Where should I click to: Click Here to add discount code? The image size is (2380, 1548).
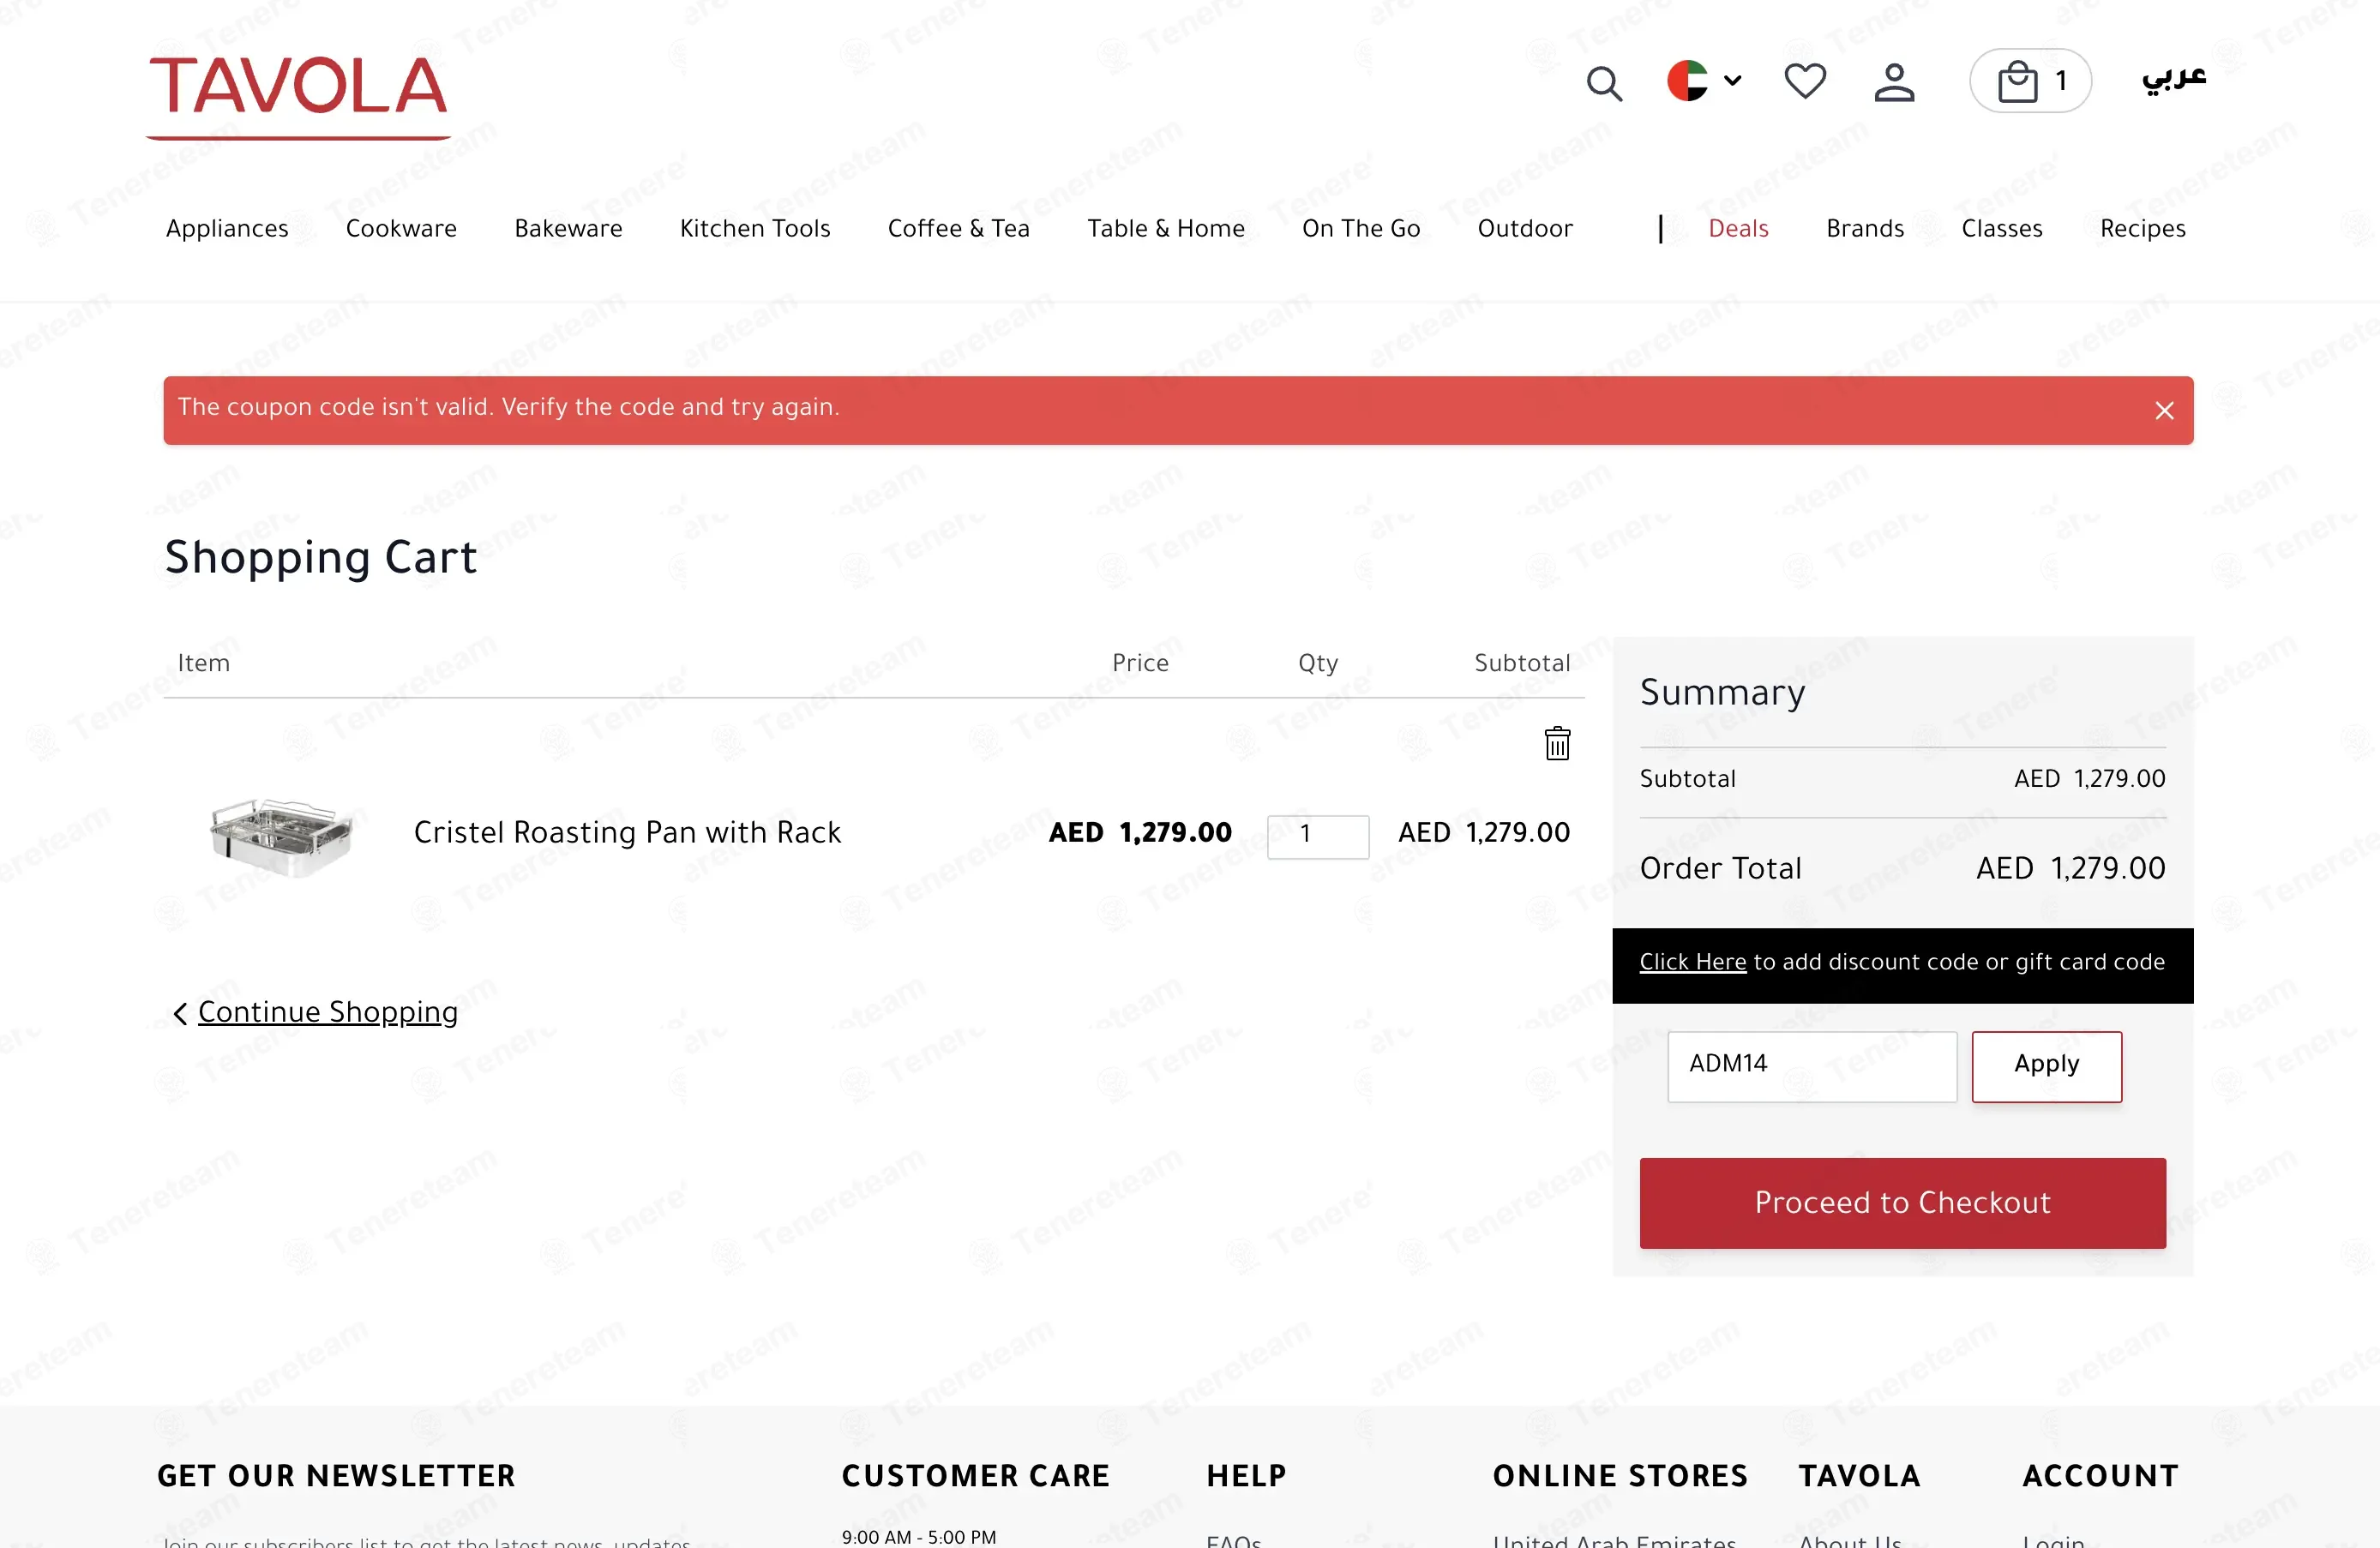click(x=1692, y=962)
